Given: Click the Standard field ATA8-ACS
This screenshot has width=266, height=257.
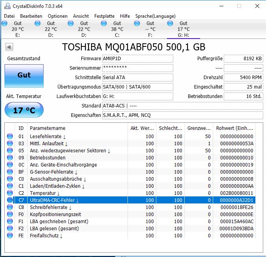Looking at the screenshot, I should (183, 106).
